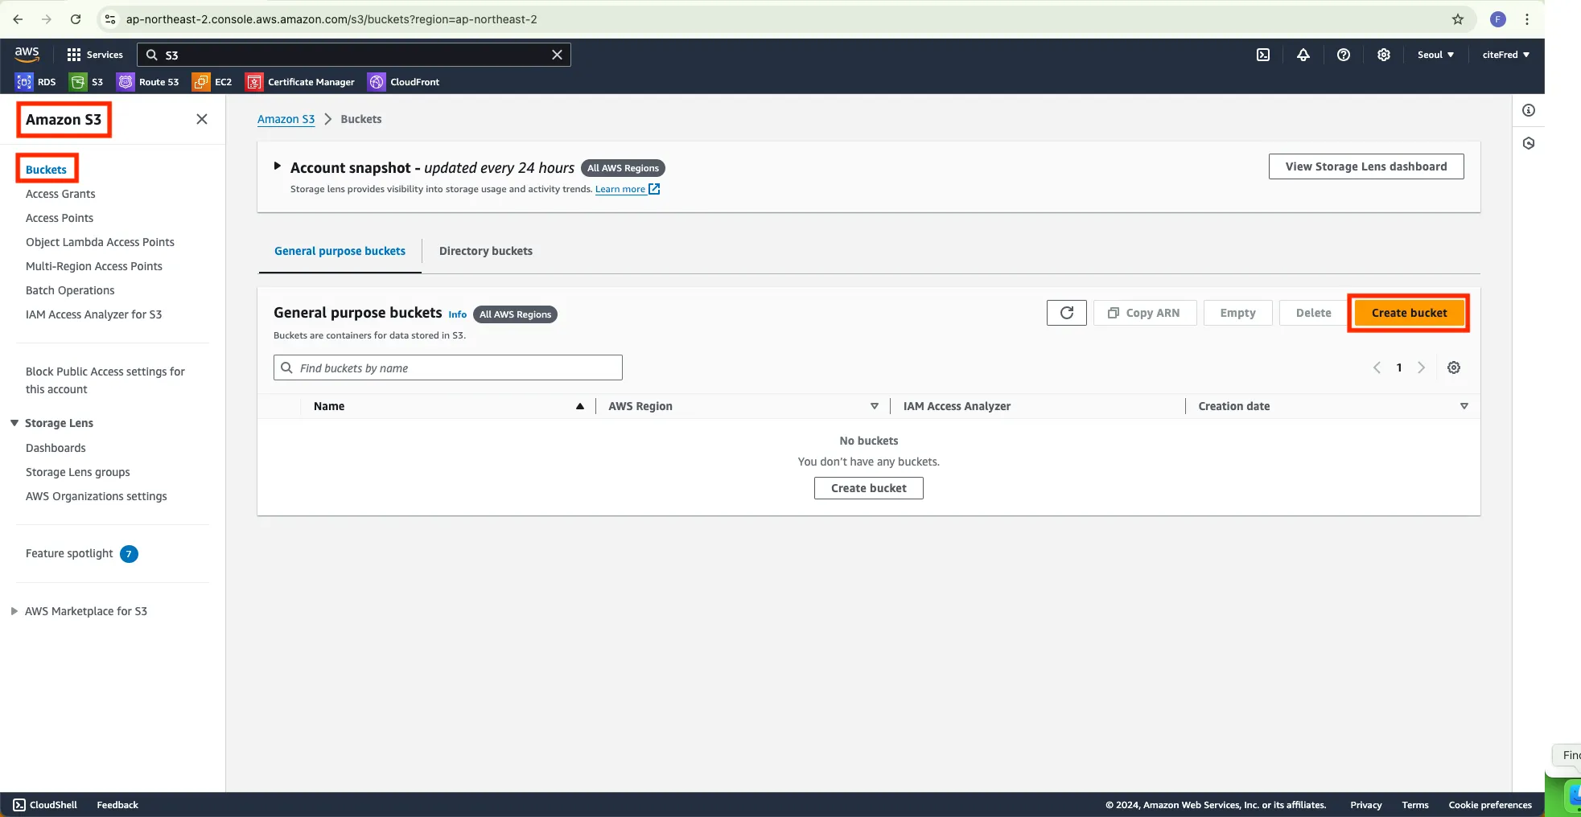The width and height of the screenshot is (1581, 817).
Task: Reload the page in browser
Action: point(76,19)
